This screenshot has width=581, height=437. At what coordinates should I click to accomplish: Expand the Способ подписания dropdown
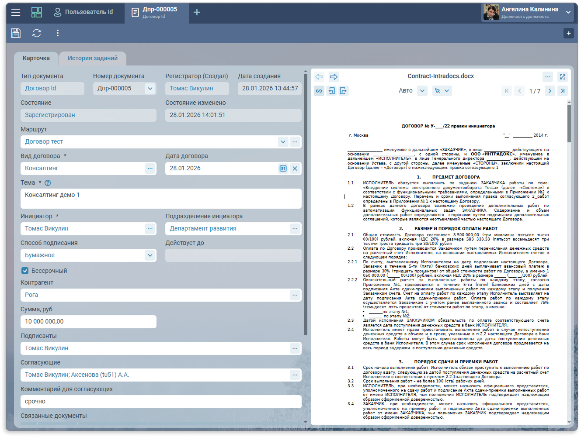click(150, 255)
